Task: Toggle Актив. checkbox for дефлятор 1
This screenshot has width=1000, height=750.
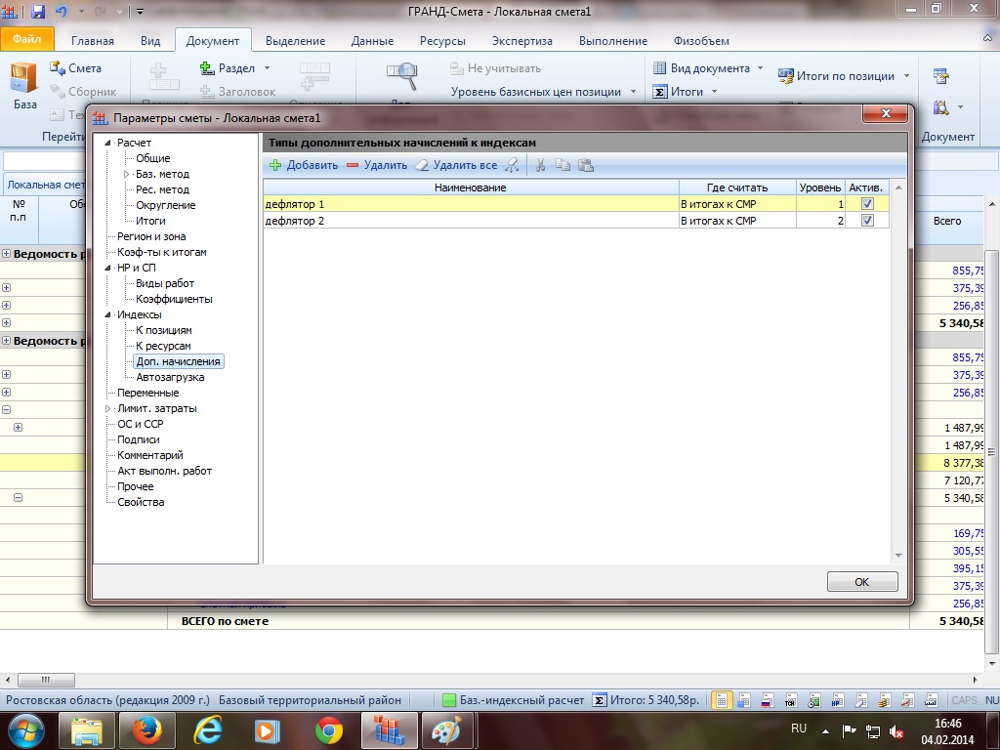Action: click(x=867, y=204)
